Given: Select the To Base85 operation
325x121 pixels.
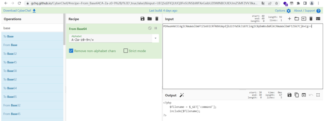Looking at the screenshot, I should [x=32, y=97].
